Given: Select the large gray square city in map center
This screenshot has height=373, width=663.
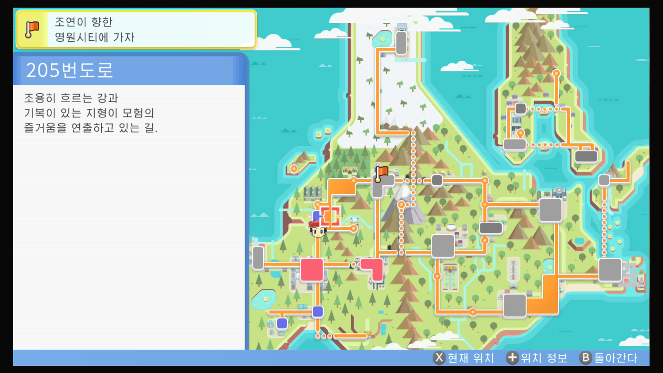Looking at the screenshot, I should coord(443,246).
